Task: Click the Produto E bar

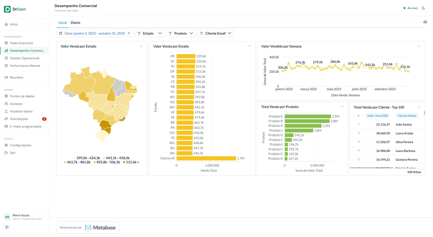Action: pyautogui.click(x=308, y=116)
